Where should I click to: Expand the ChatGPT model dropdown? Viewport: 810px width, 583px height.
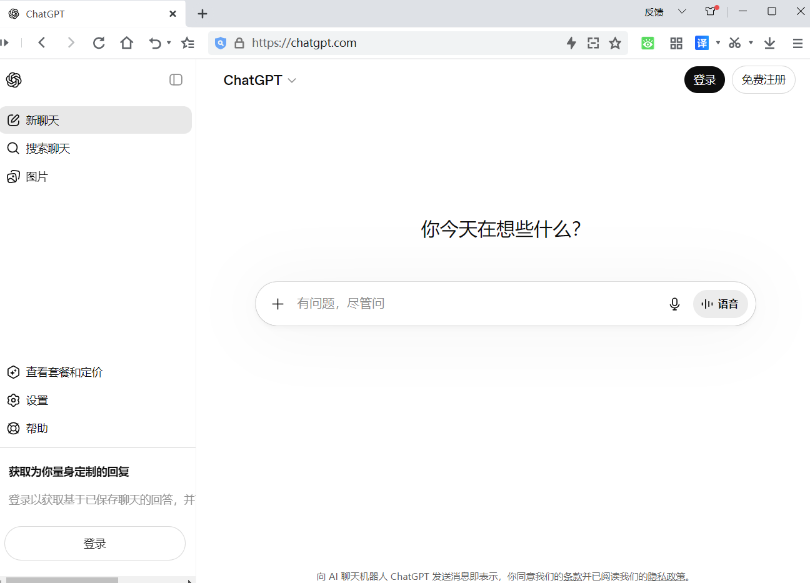coord(259,80)
